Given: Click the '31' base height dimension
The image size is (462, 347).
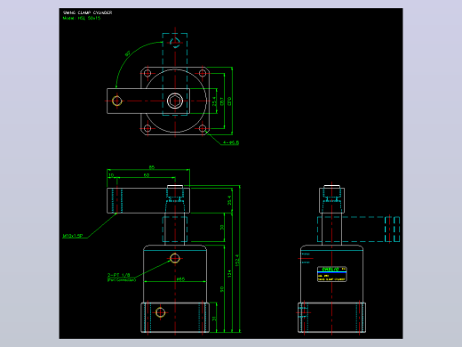Looking at the screenshot, I should click(214, 319).
